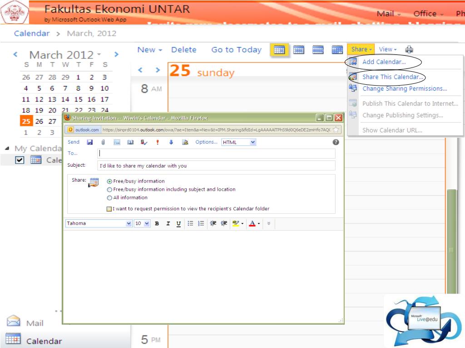This screenshot has height=348, width=465.
Task: Switch to Day view icon
Action: tap(279, 50)
